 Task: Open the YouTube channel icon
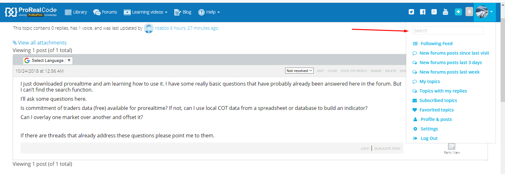point(445,12)
